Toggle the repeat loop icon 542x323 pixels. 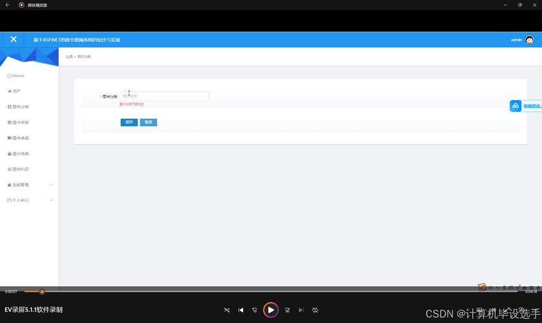pos(315,310)
